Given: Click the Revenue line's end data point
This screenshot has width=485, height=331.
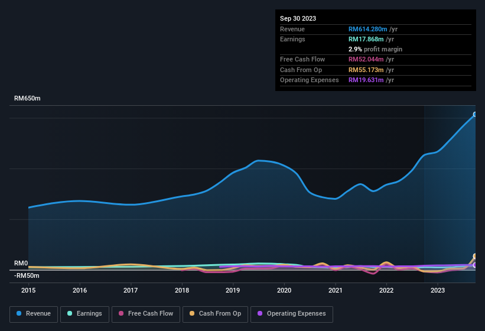Looking at the screenshot, I should tap(475, 115).
